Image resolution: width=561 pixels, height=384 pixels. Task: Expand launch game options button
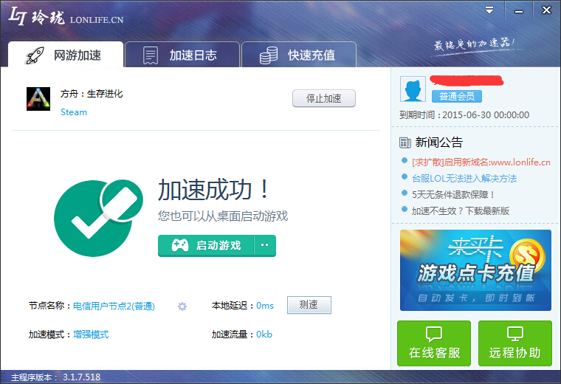265,245
